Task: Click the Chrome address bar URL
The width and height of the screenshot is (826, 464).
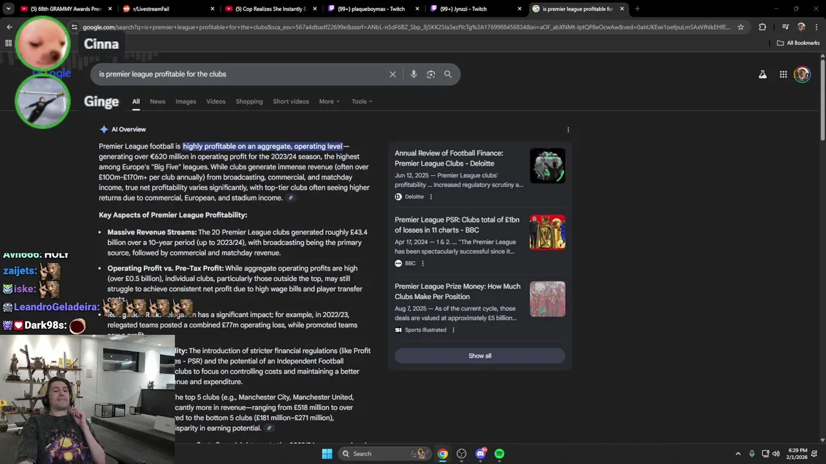Action: 406,27
